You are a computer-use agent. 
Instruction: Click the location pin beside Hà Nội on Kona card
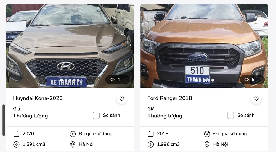tap(73, 145)
